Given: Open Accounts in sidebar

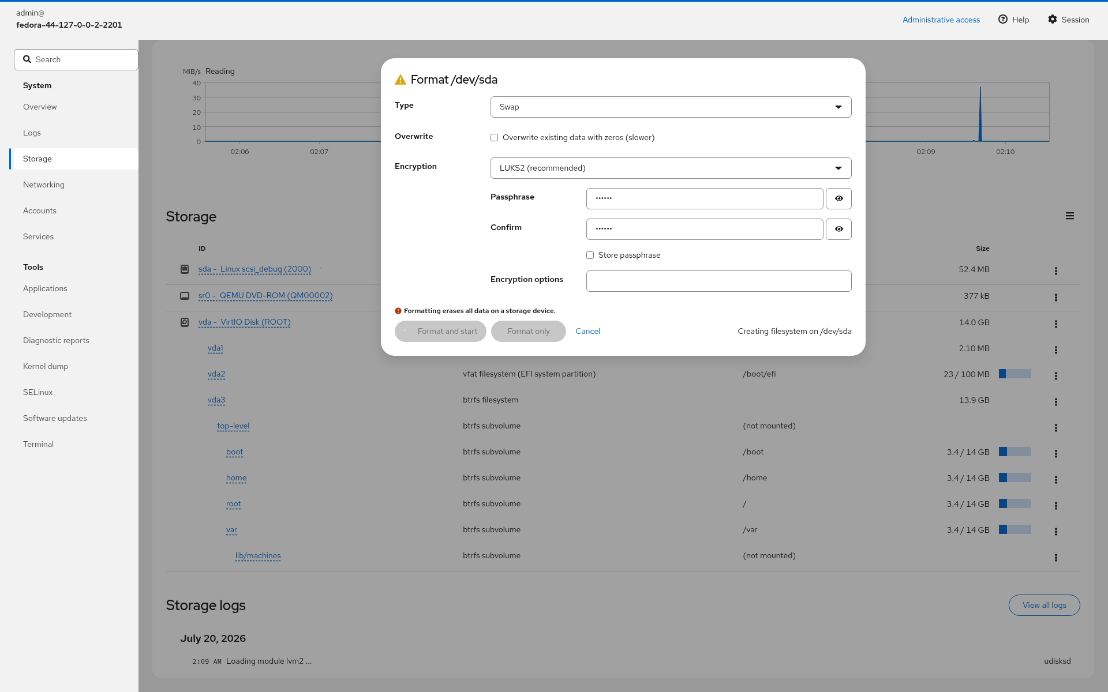Looking at the screenshot, I should click(x=74, y=210).
